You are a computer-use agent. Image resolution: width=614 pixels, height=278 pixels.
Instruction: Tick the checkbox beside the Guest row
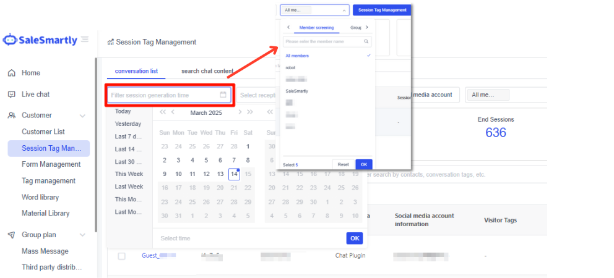coord(121,256)
